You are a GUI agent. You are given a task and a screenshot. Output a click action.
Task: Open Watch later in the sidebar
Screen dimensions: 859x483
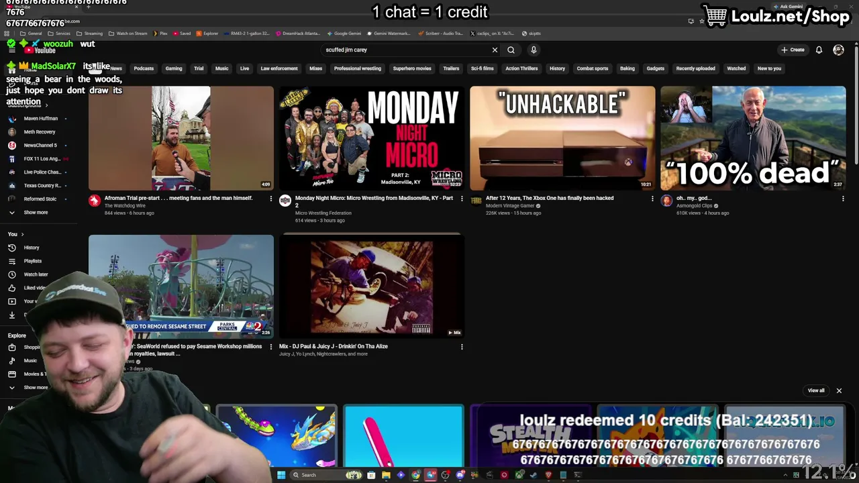36,274
